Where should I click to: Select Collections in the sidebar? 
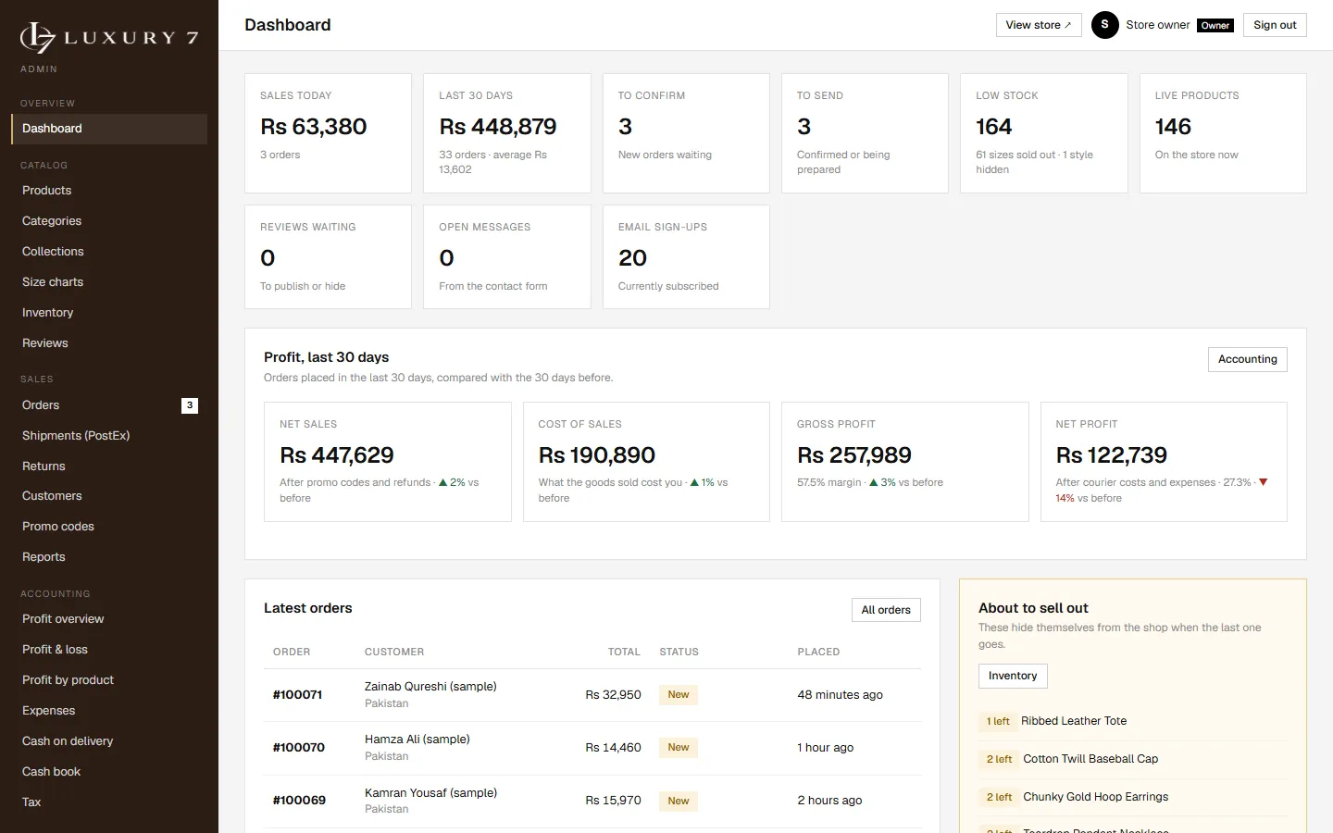coord(109,252)
